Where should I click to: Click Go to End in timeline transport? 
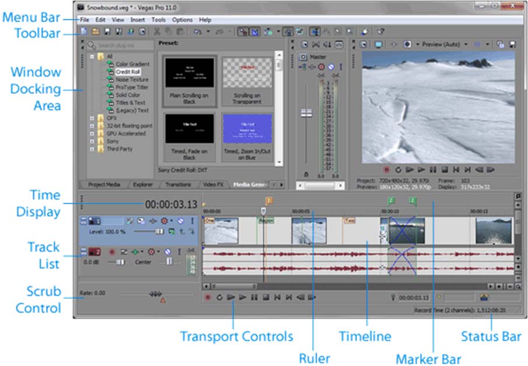click(x=289, y=297)
